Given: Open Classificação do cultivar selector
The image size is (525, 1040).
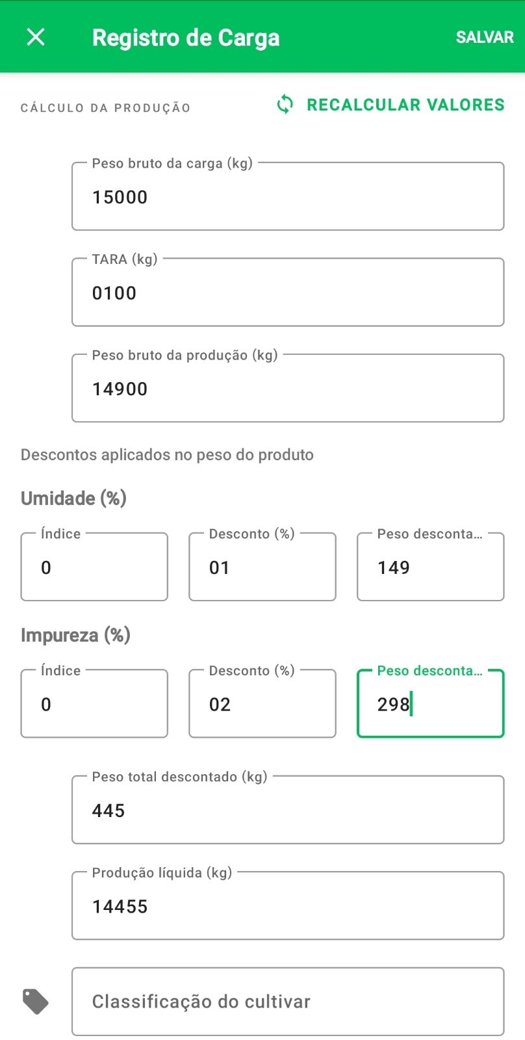Looking at the screenshot, I should pyautogui.click(x=288, y=1002).
